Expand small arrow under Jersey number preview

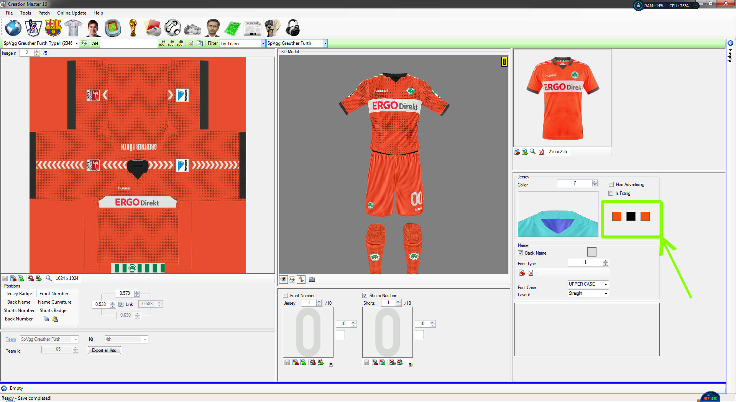click(x=331, y=365)
